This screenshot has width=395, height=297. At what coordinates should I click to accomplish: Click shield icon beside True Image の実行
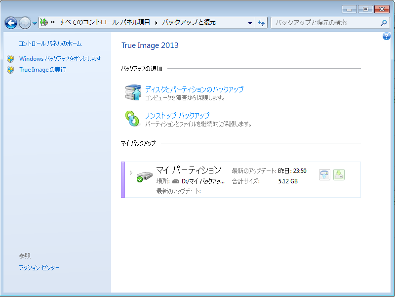tap(10, 70)
